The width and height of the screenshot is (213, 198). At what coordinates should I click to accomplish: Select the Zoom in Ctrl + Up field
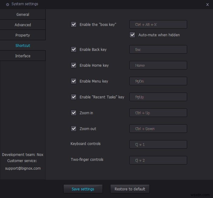pos(158,113)
